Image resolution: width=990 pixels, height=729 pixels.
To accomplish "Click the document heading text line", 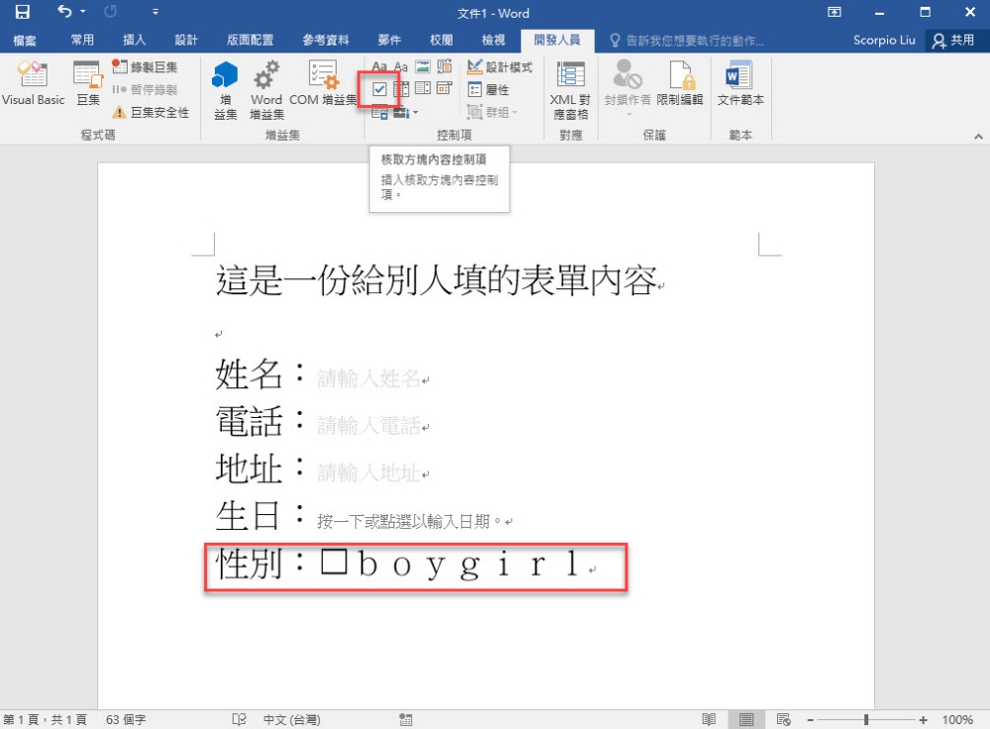I will (x=437, y=280).
